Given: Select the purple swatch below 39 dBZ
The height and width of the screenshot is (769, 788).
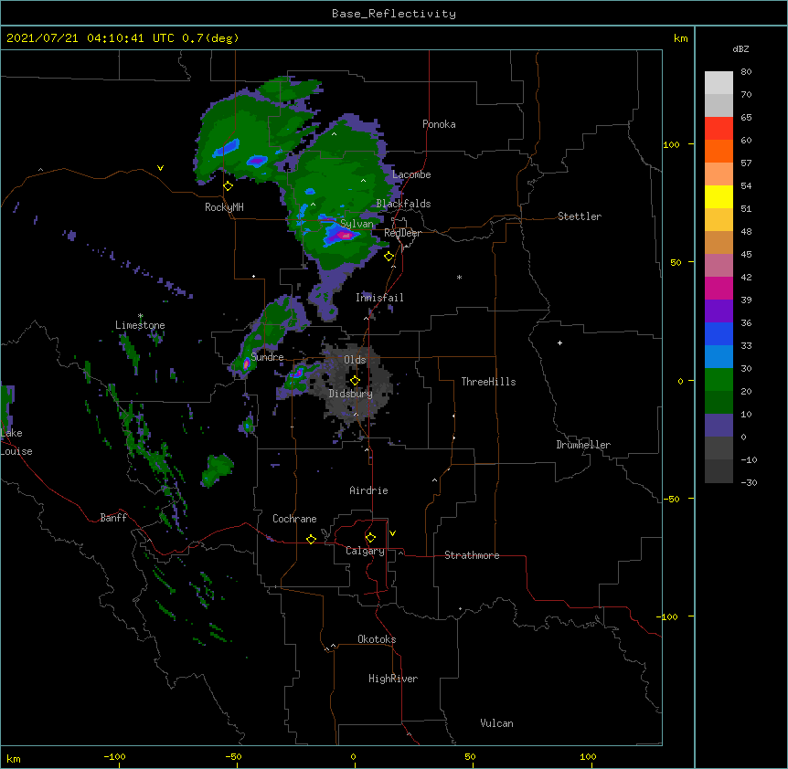Looking at the screenshot, I should 719,311.
